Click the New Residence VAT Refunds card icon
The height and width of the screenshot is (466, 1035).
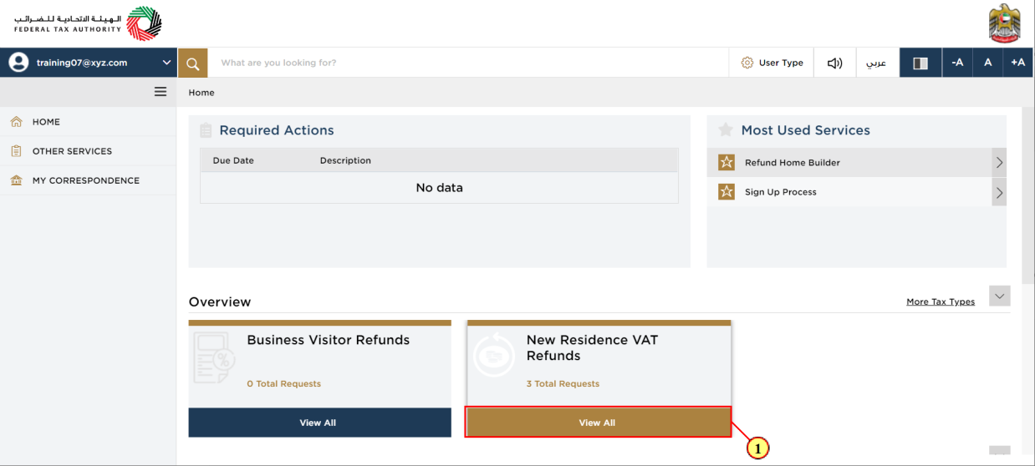coord(495,354)
